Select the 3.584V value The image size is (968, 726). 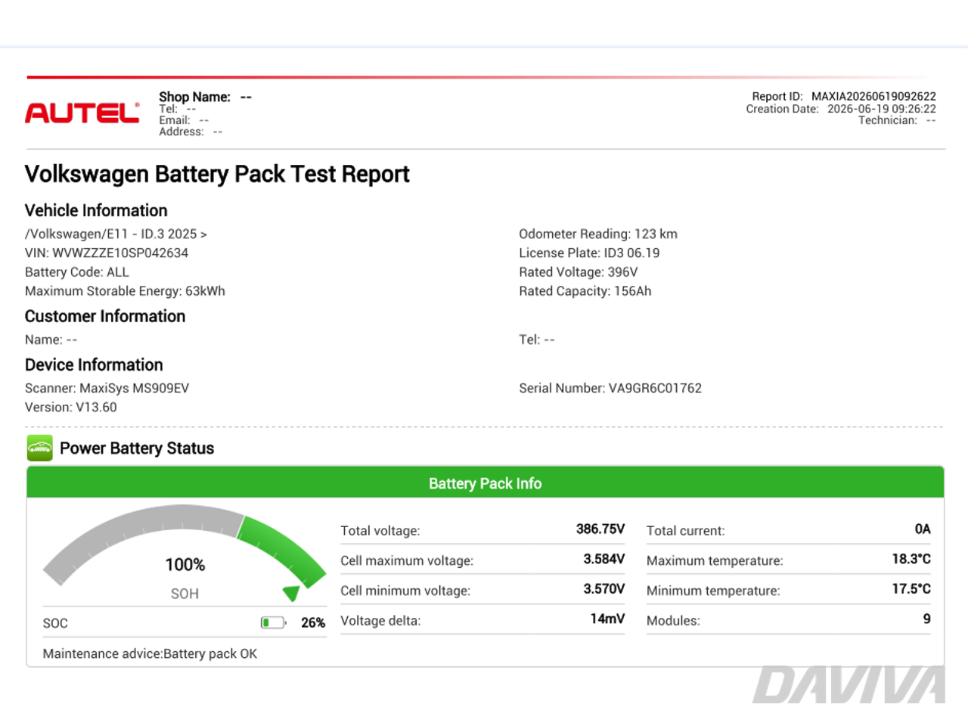(604, 559)
